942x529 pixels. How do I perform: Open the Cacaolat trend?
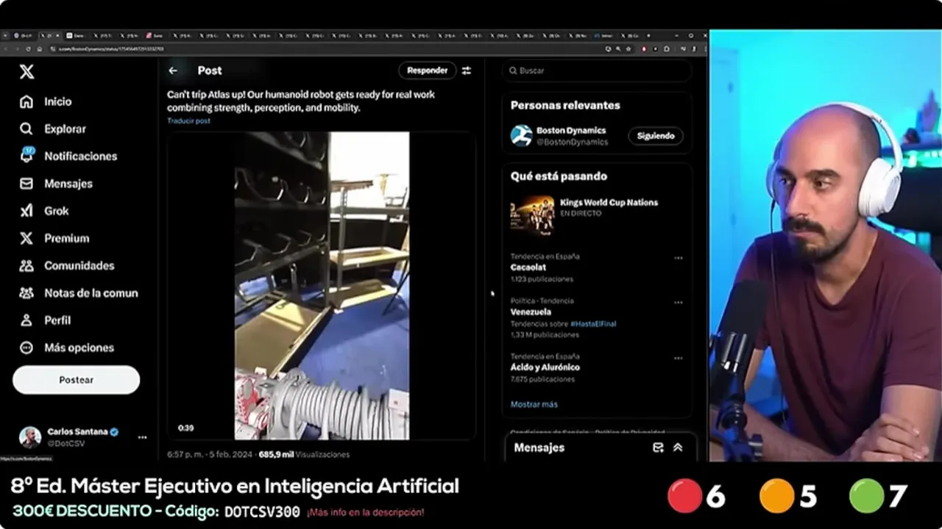click(528, 268)
